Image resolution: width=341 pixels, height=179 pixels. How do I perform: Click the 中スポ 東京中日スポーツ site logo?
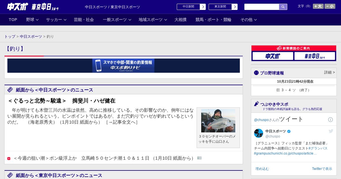point(33,7)
